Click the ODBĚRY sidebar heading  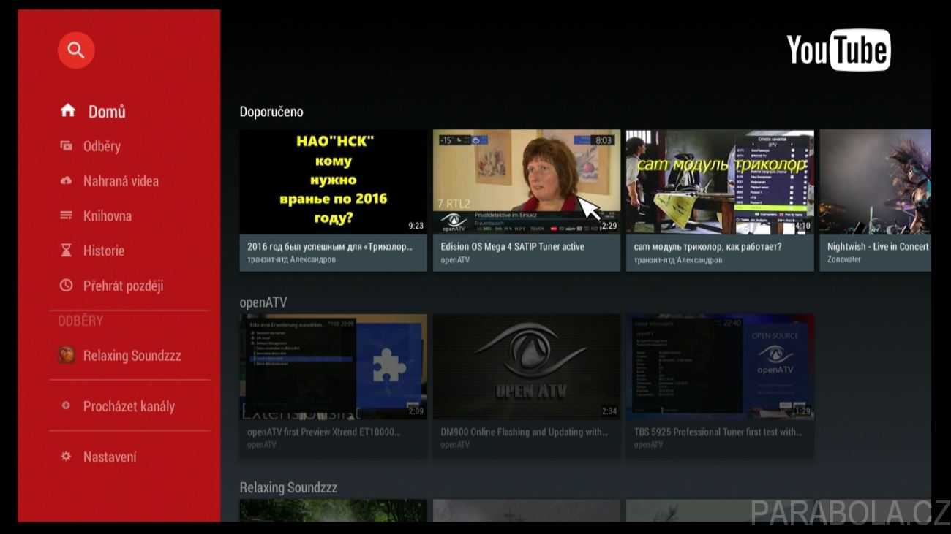pos(80,321)
